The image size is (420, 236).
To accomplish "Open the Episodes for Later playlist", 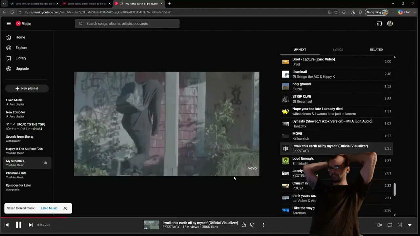I will pos(27,187).
